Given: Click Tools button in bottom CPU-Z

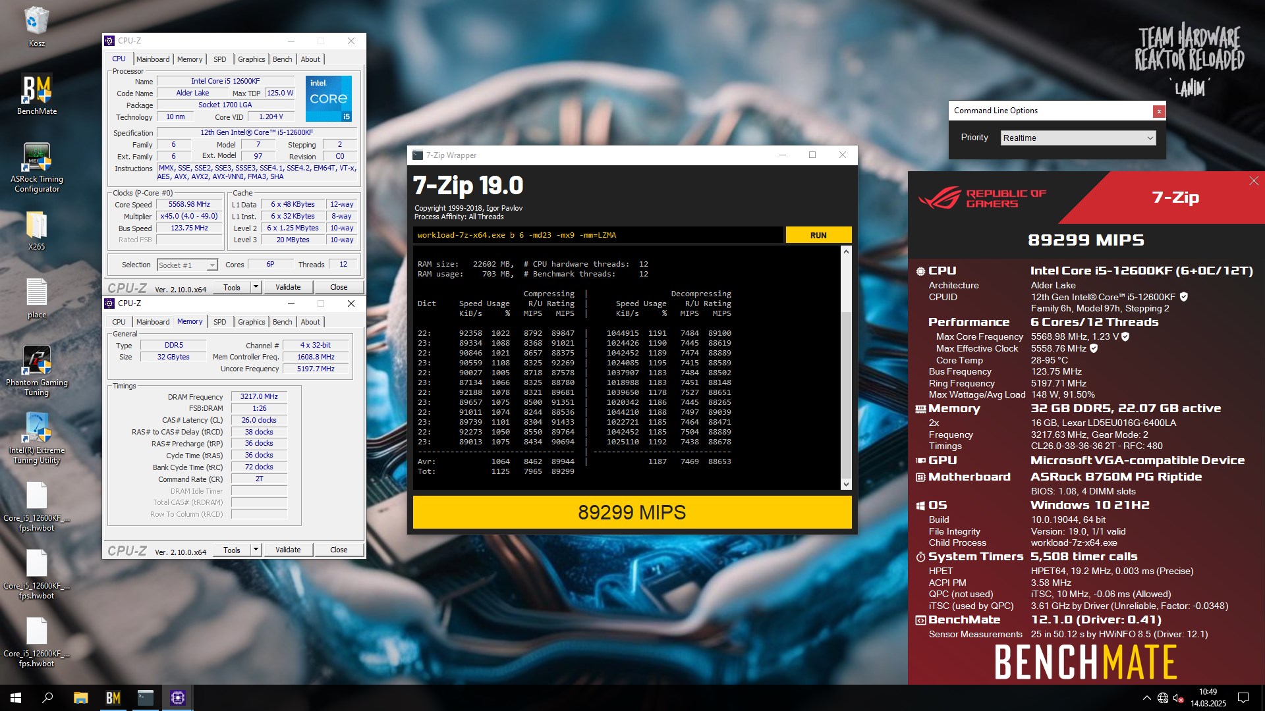Looking at the screenshot, I should coord(232,550).
